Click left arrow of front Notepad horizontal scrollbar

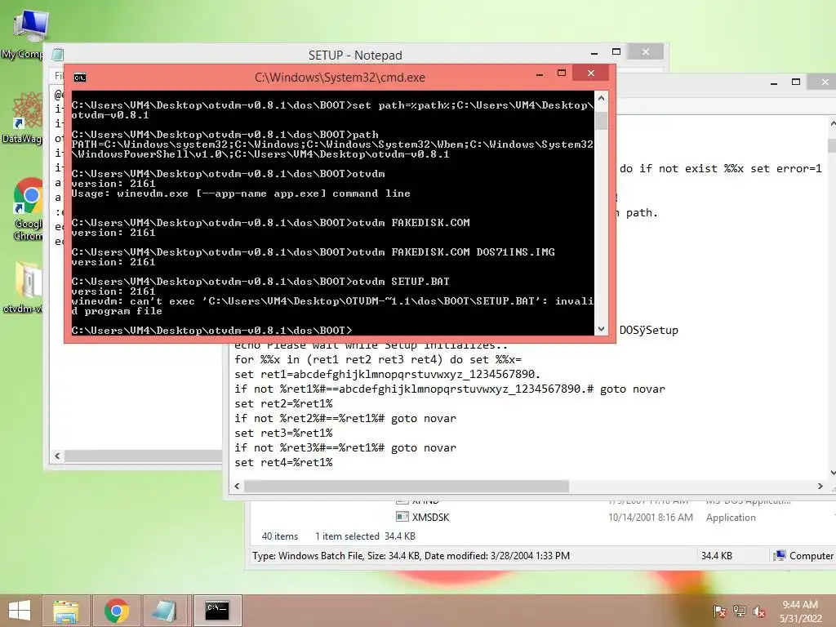point(238,487)
